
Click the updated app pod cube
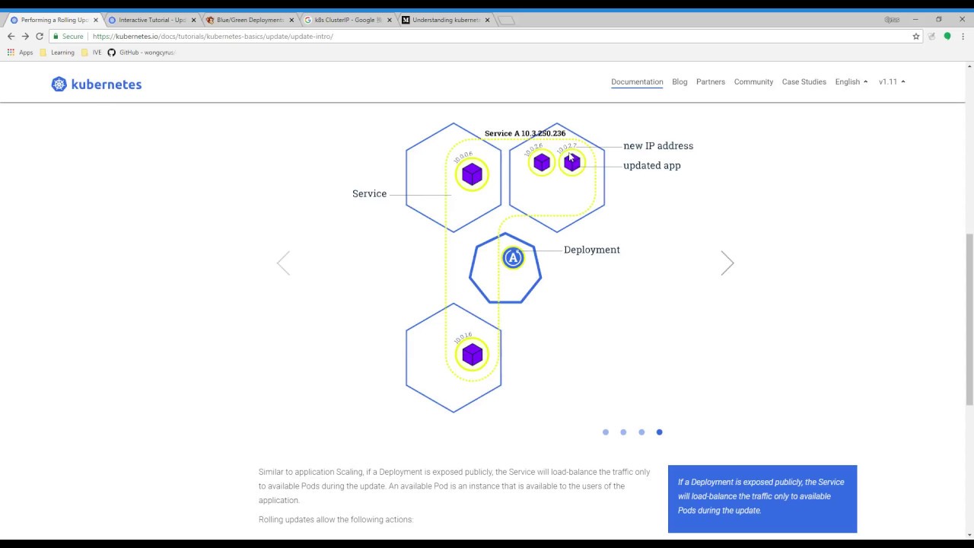click(x=572, y=162)
